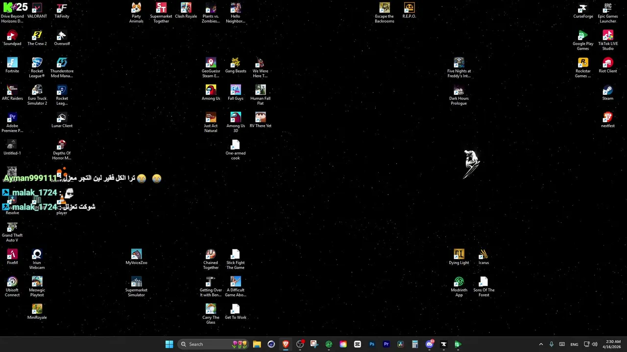Select the Supermarket Together desktop icon

click(161, 13)
